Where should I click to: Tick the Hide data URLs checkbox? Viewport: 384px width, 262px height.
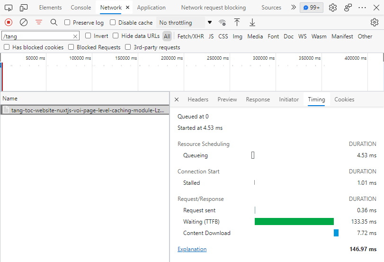tap(116, 36)
